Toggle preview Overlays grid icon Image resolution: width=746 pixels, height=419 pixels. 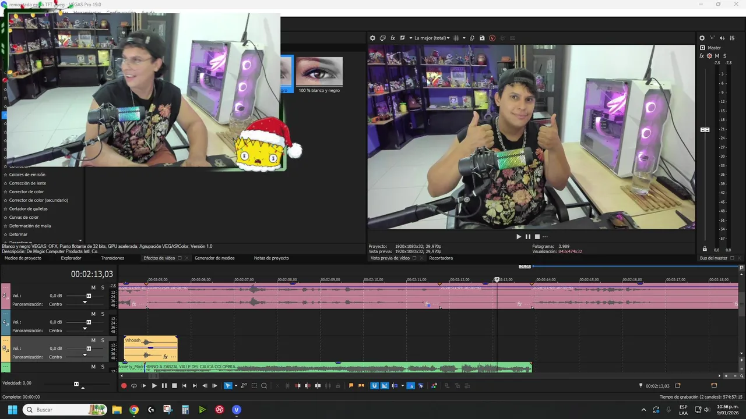[x=456, y=38]
